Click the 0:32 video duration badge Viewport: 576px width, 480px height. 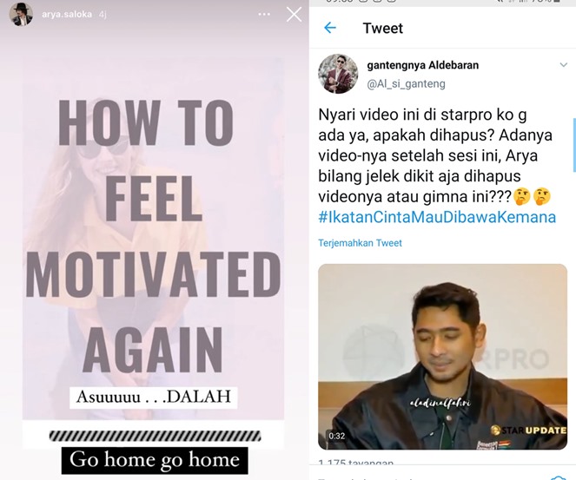[336, 436]
